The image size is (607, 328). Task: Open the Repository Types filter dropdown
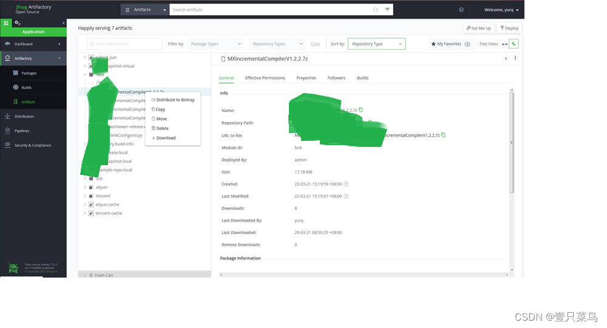[x=277, y=44]
